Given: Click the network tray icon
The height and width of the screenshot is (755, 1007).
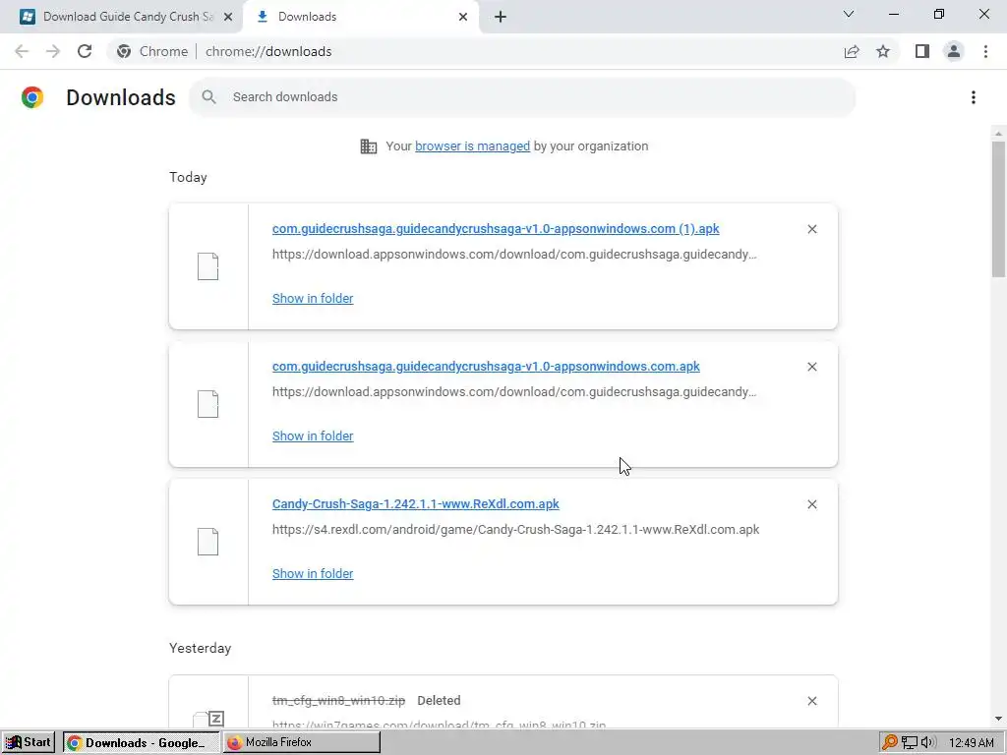Looking at the screenshot, I should point(909,743).
